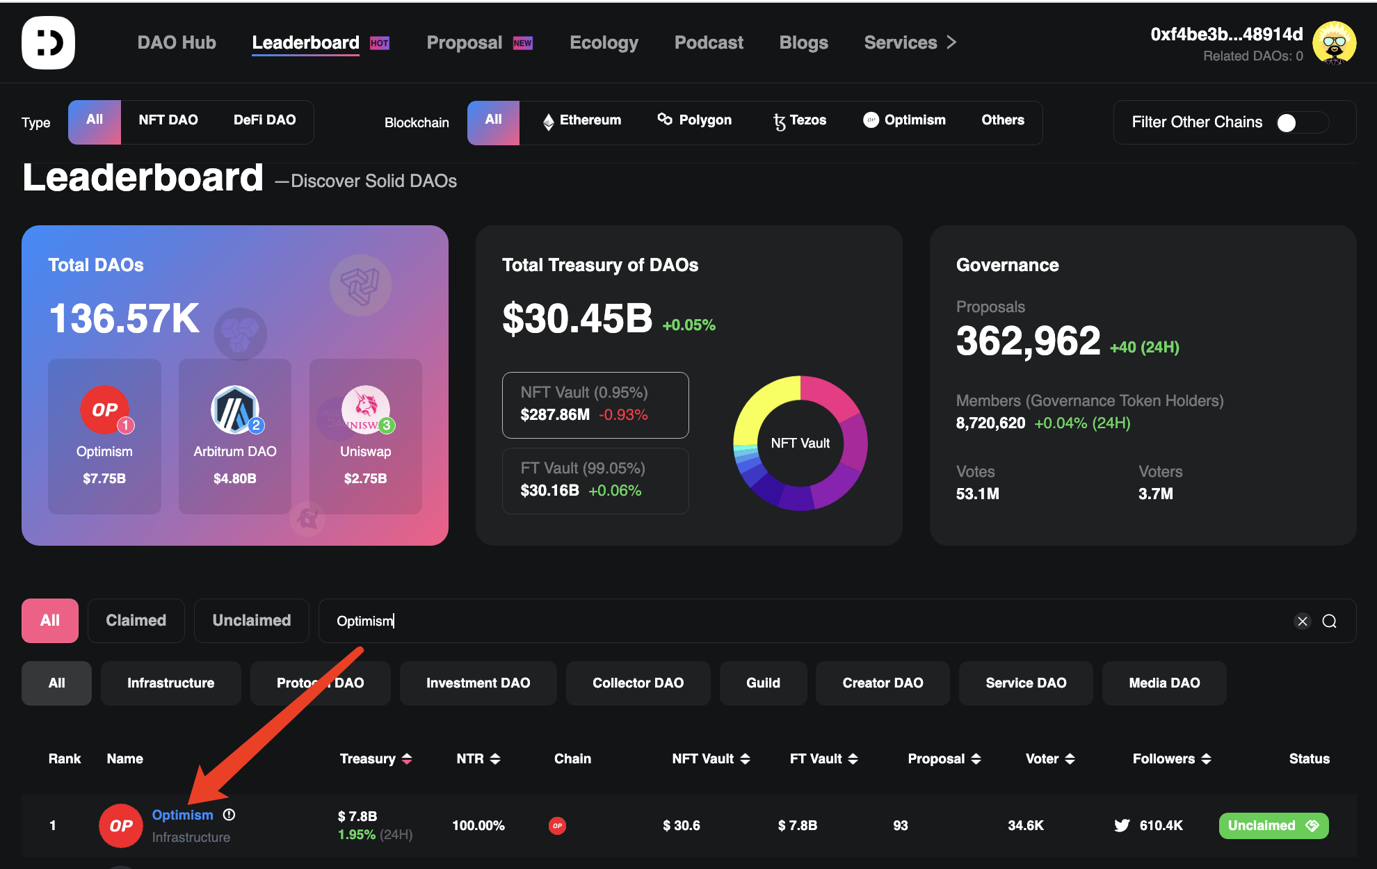This screenshot has width=1377, height=869.
Task: Open the Optimism DAO name link
Action: (182, 814)
